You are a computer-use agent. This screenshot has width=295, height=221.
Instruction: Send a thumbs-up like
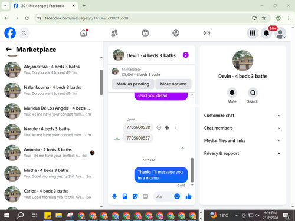pos(189,196)
